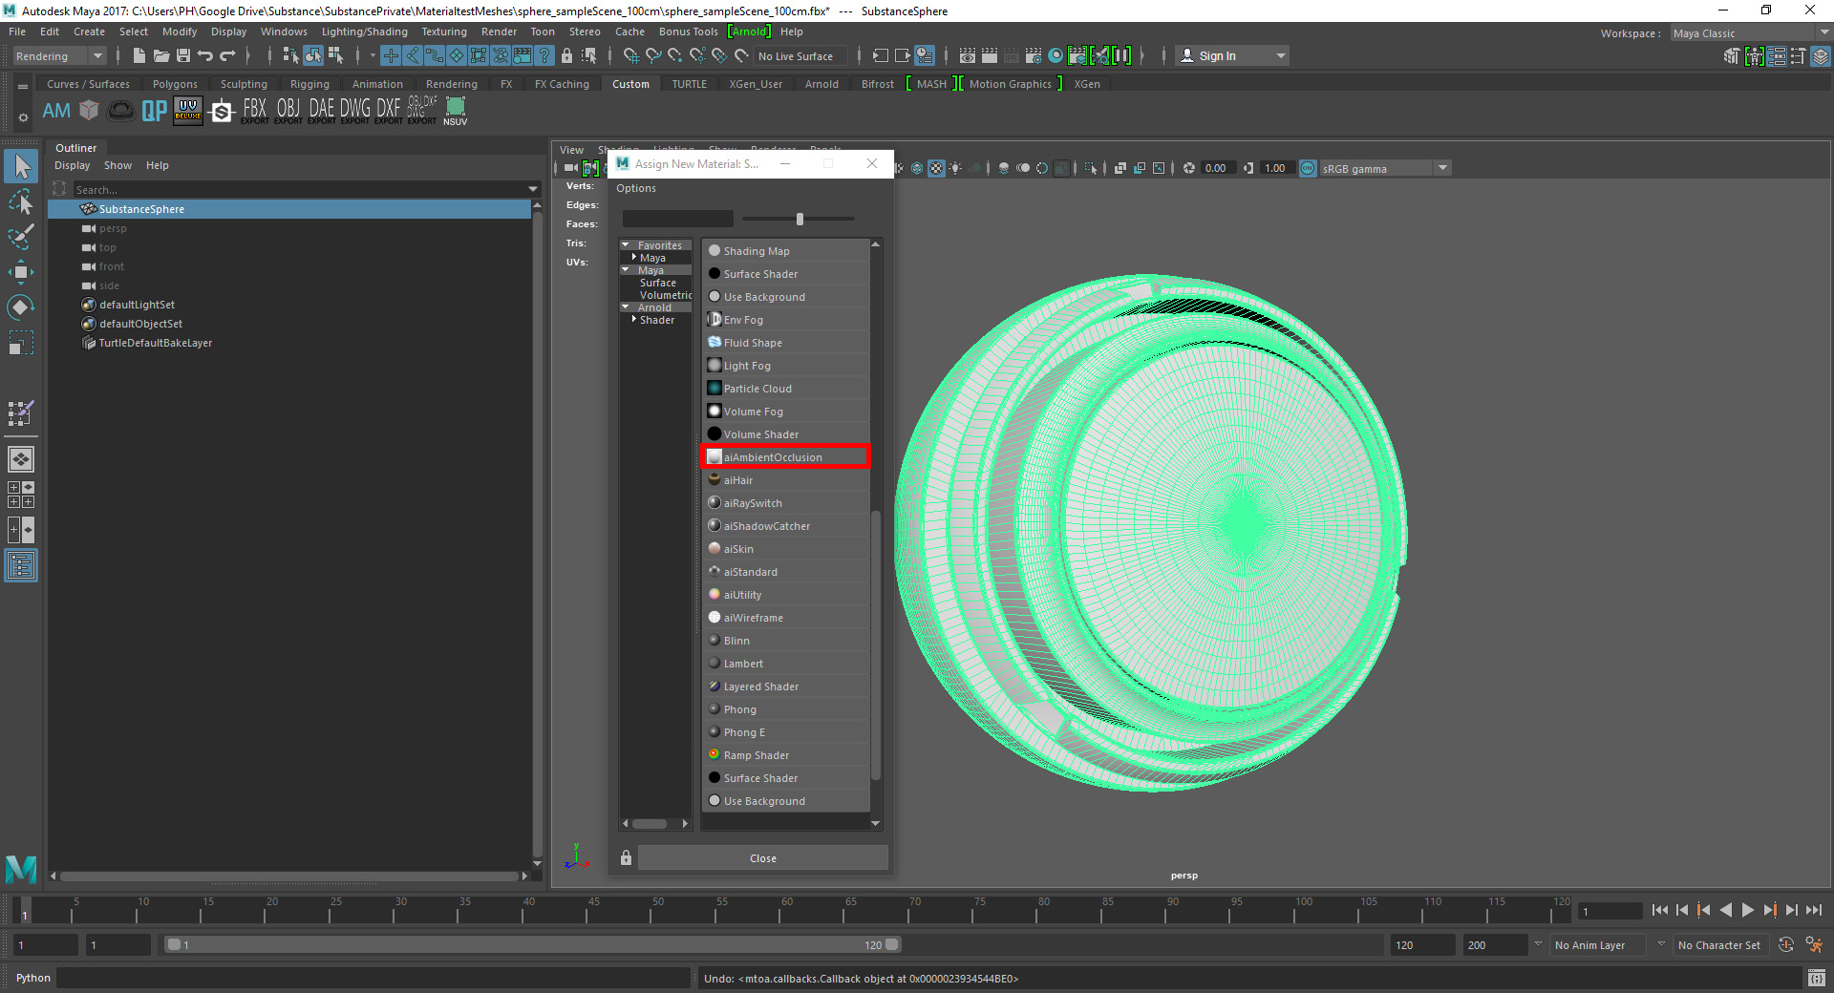Pick the Lasso select tool
1834x993 pixels.
[x=20, y=202]
